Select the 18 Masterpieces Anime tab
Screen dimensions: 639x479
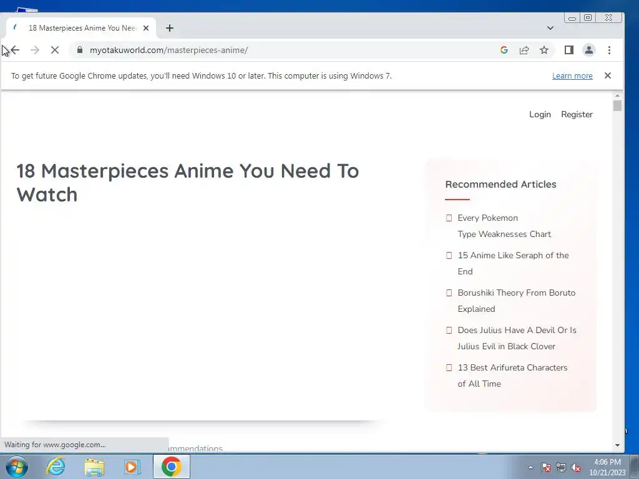pos(81,28)
